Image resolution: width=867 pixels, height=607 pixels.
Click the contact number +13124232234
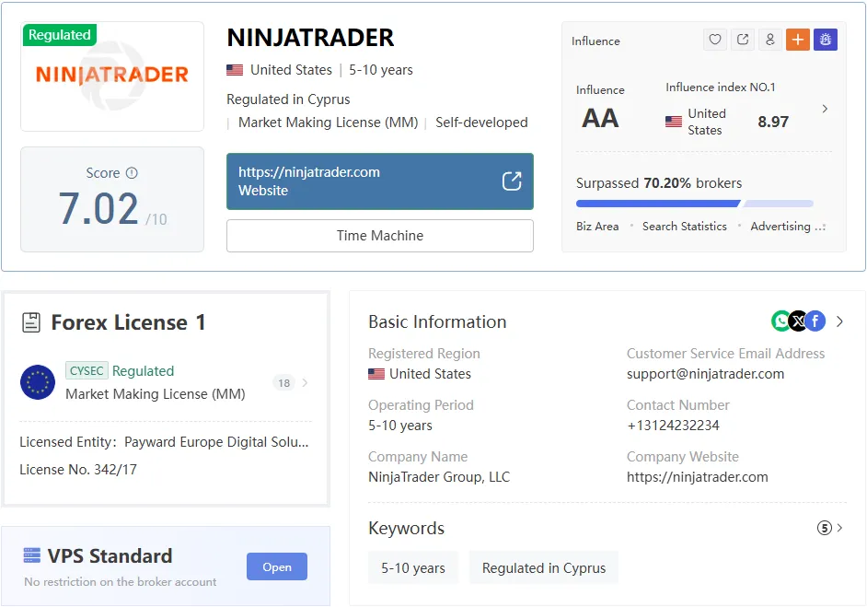(x=673, y=426)
